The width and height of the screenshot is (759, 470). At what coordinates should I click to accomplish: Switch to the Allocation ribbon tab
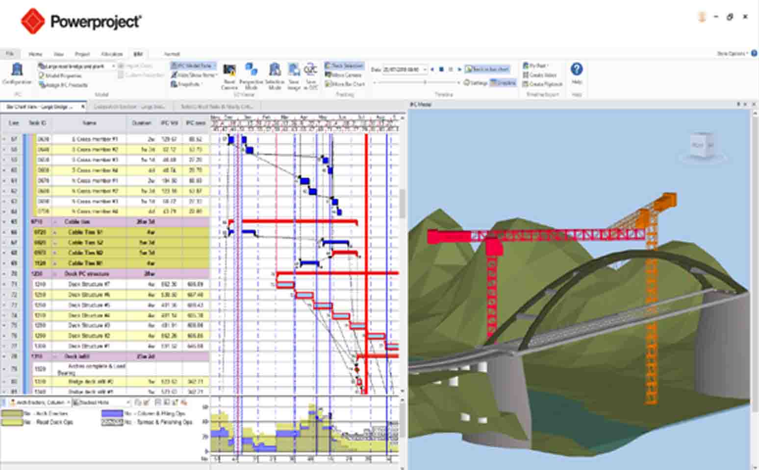click(112, 54)
